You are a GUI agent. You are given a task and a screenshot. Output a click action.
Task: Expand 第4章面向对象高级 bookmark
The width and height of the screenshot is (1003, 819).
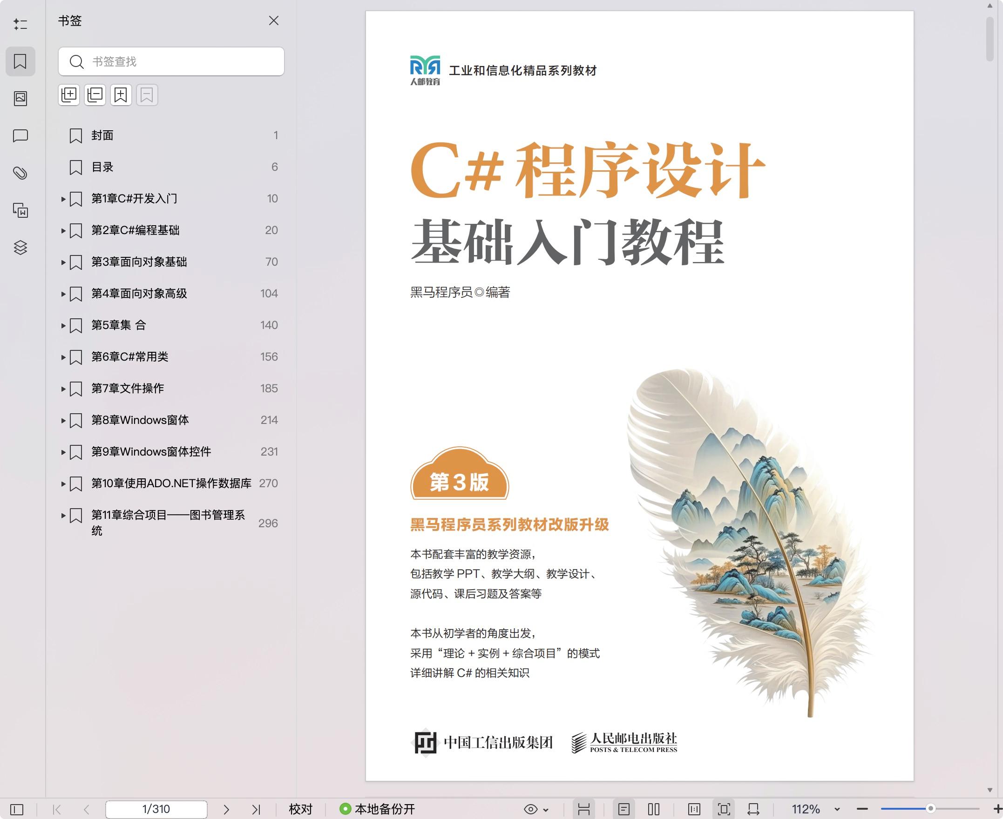click(63, 294)
